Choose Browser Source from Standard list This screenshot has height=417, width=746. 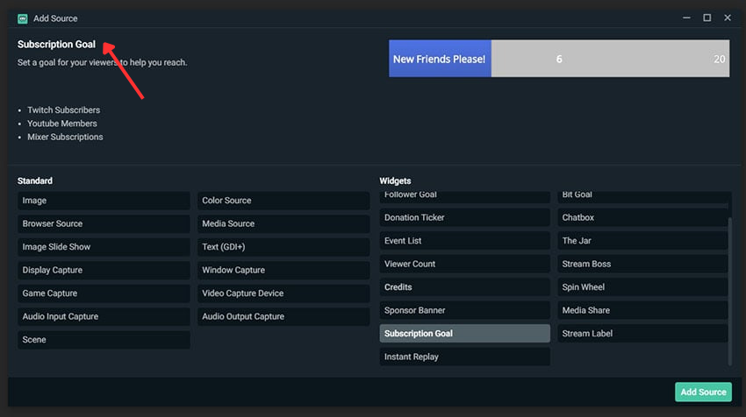(x=104, y=223)
